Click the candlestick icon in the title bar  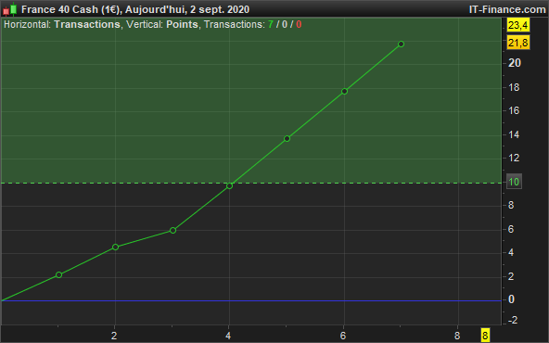10,9
